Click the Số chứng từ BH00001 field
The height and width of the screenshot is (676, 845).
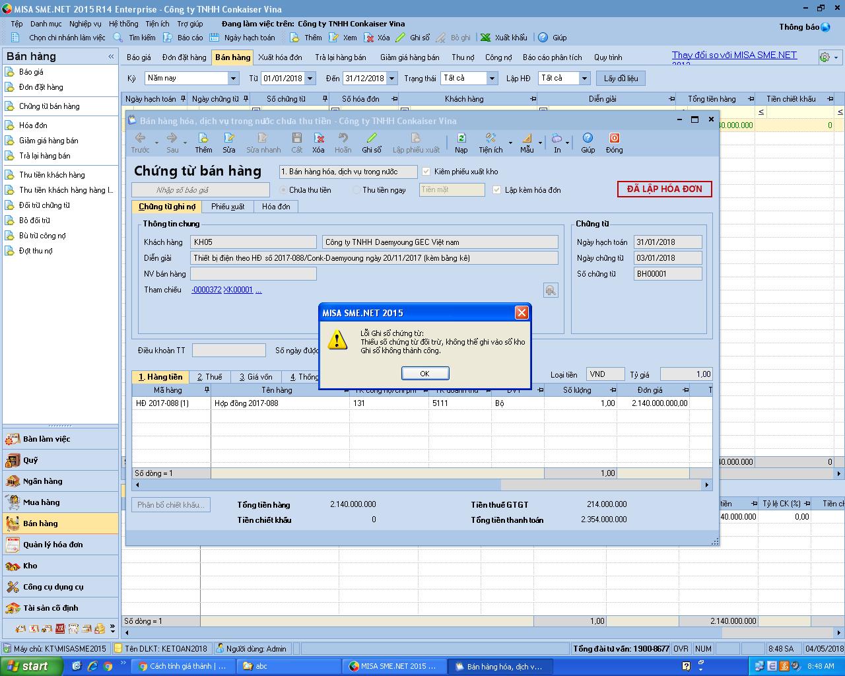tap(667, 274)
